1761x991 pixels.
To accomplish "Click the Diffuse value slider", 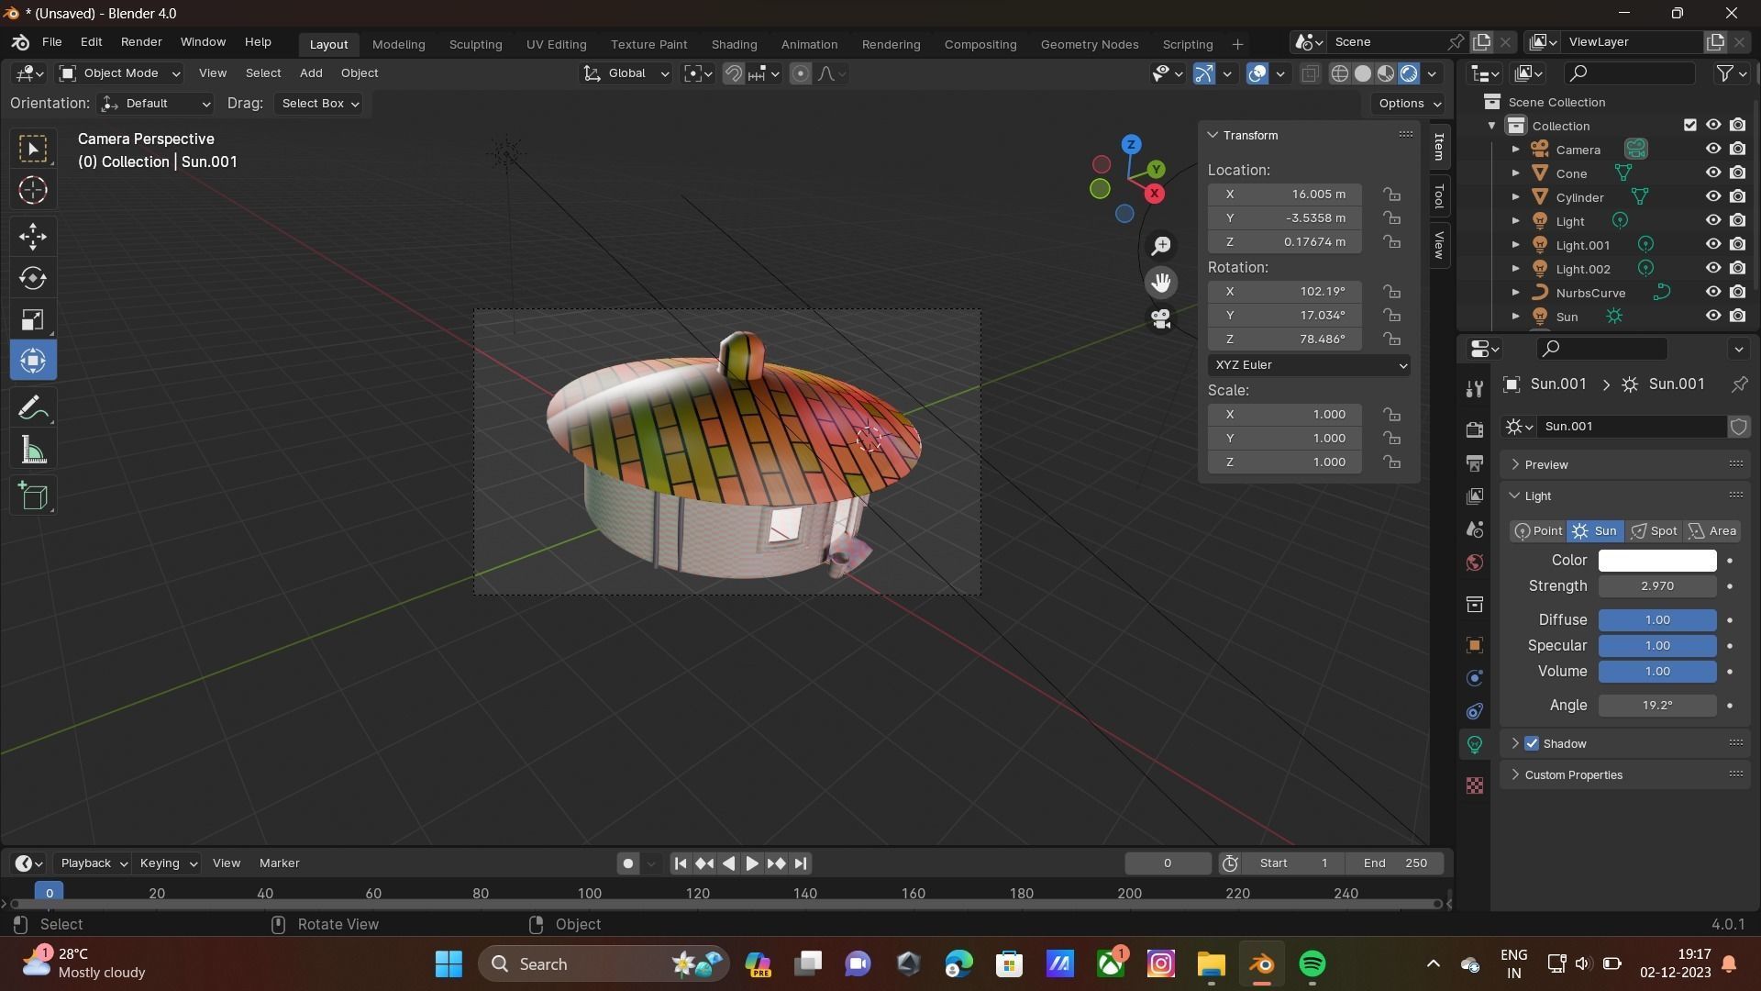I will [1657, 620].
